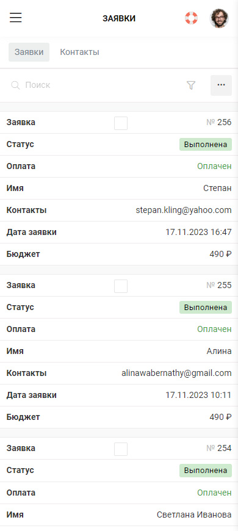Open the name Светлана Иванова
Screen dimensions: 238x531
pos(194,515)
